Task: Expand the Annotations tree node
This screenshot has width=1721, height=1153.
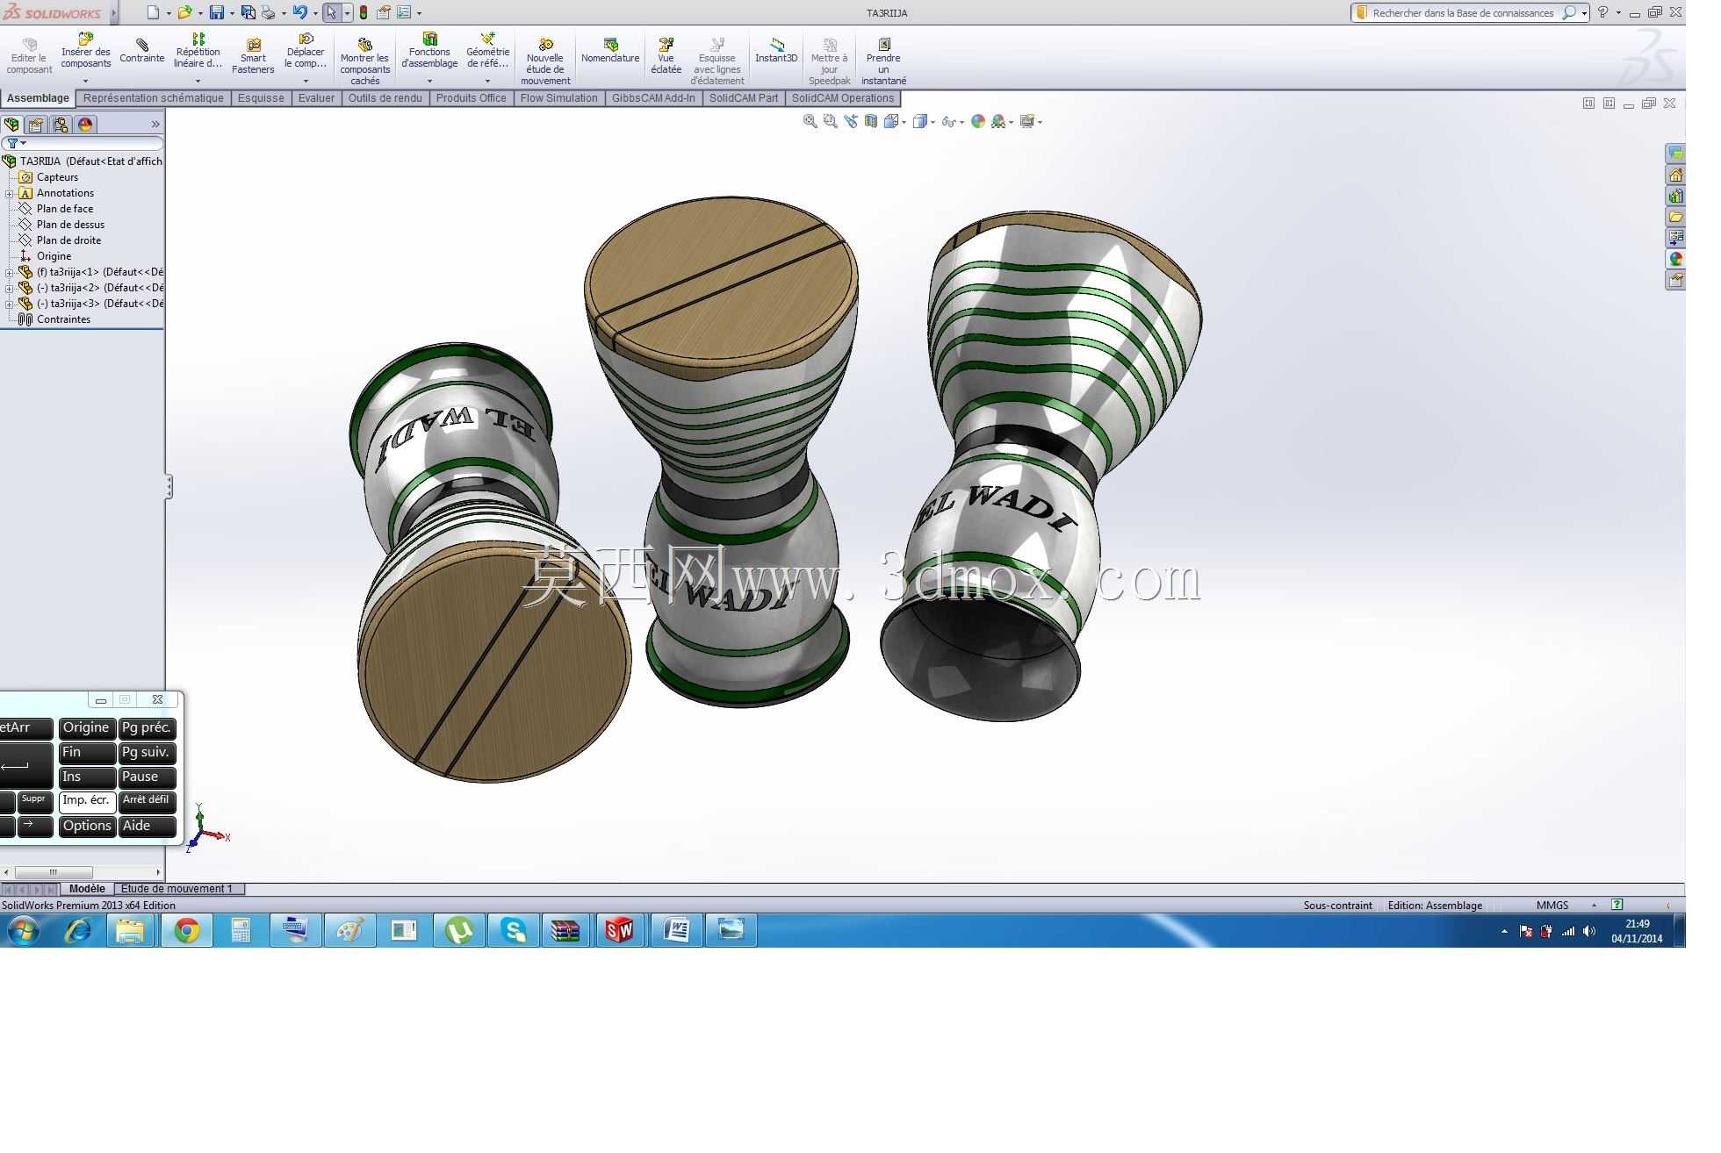Action: [9, 193]
